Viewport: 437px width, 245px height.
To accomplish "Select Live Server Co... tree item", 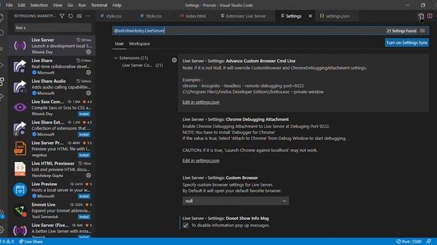I will tap(142, 65).
